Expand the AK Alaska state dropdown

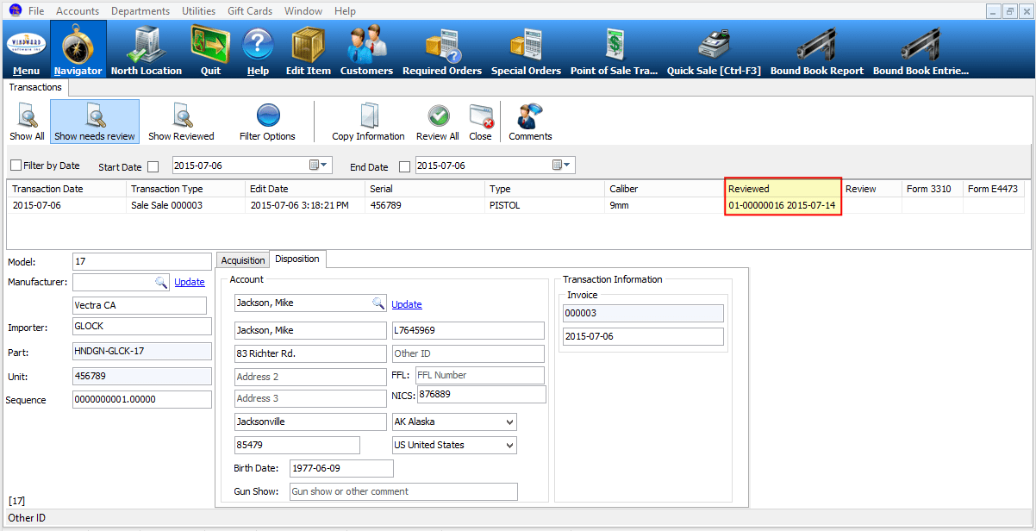(x=509, y=422)
